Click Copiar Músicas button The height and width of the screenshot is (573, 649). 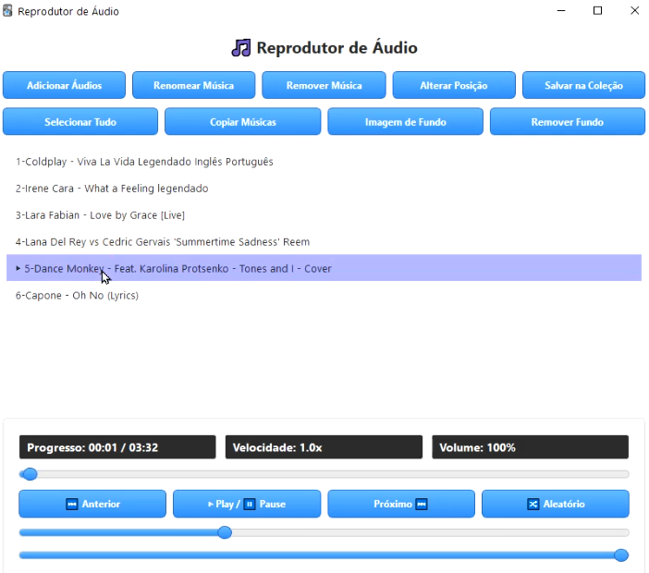click(243, 122)
